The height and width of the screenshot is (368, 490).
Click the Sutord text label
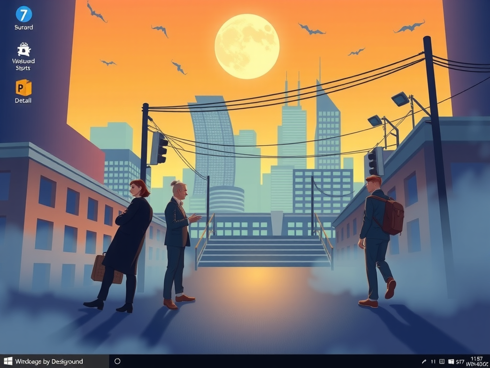[x=23, y=27]
